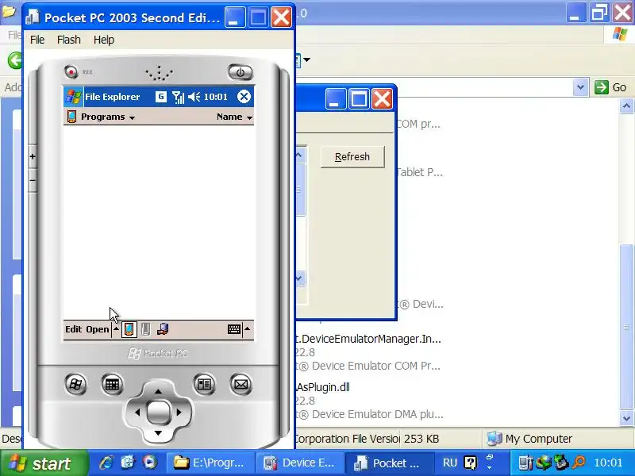Click the D-pad left arrow
Image resolution: width=635 pixels, height=476 pixels.
pyautogui.click(x=137, y=413)
